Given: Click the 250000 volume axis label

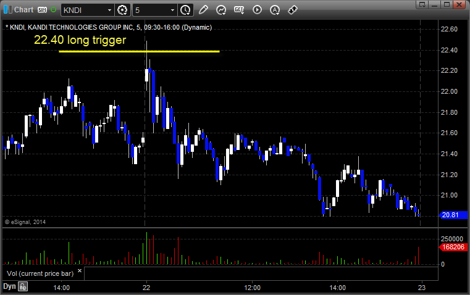Looking at the screenshot, I should [452, 239].
